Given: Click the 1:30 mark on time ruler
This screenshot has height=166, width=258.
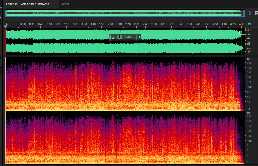Looking at the screenshot, I should coord(84,24).
